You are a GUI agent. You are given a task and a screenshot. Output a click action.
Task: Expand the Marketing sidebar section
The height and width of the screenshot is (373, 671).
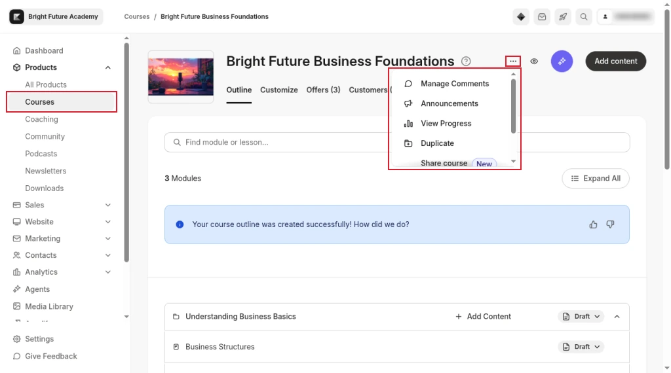click(x=108, y=238)
